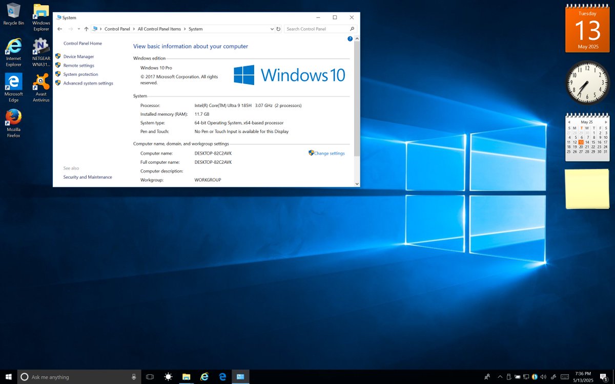Click the orange date gadget showing 13

pos(587,29)
